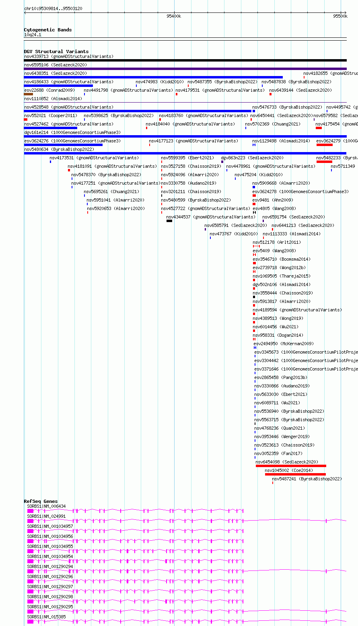
Task: Open esv2494950 (McKernan2009) label
Action: pos(284,344)
